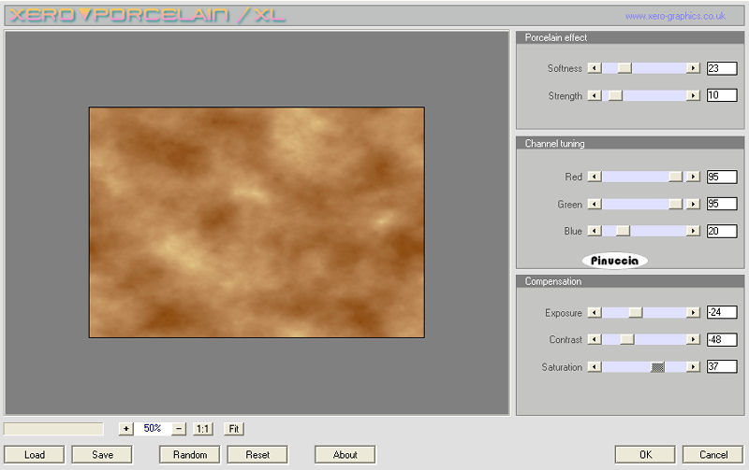Click the Softness slider thumb
Image resolution: width=749 pixels, height=470 pixels.
[624, 68]
